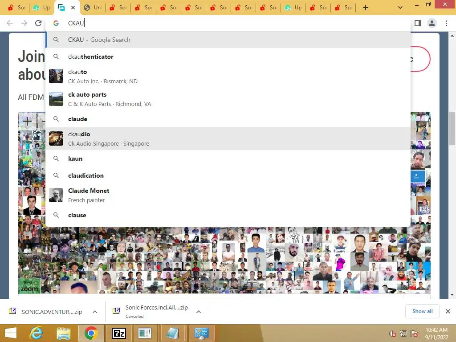Go forward to next page
The height and width of the screenshot is (342, 456).
tap(24, 23)
